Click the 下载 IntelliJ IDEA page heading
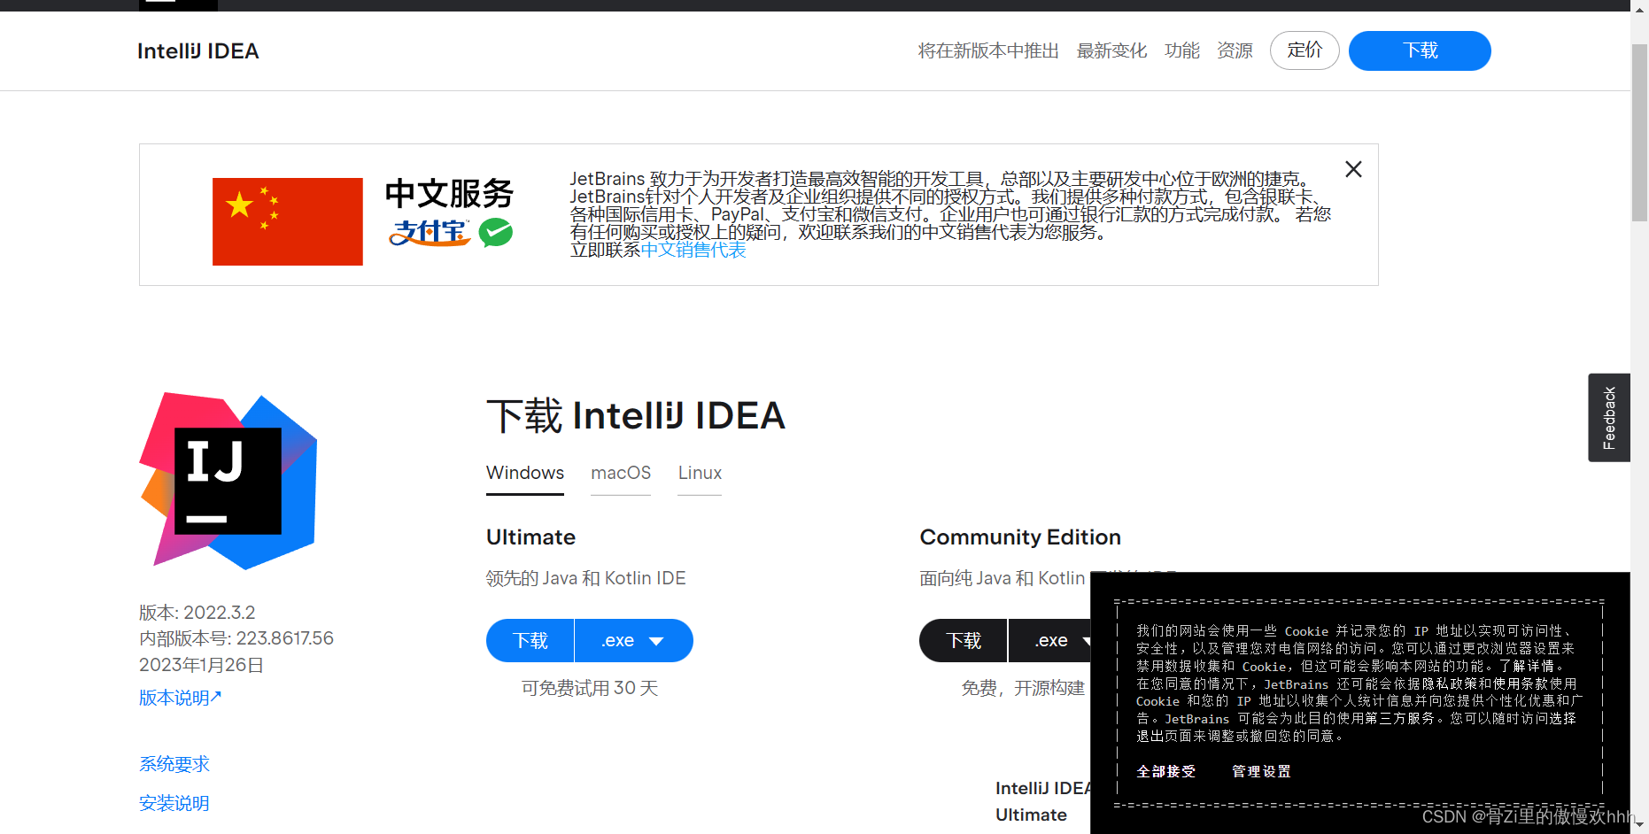The height and width of the screenshot is (834, 1649). pyautogui.click(x=636, y=416)
